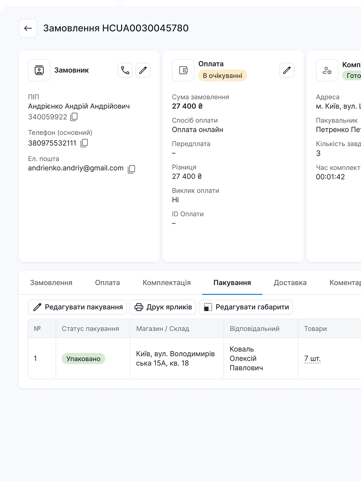Image resolution: width=361 pixels, height=481 pixels.
Task: Switch to the Оплата tab
Action: [107, 283]
